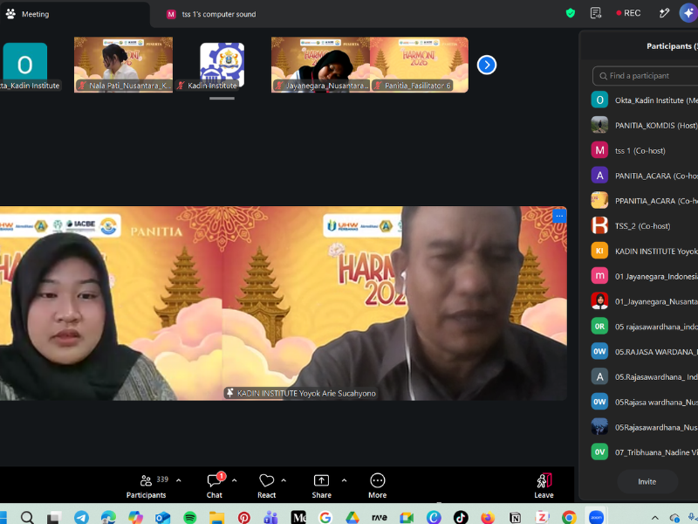Viewport: 698px width, 524px height.
Task: Open Microsoft Edge from taskbar
Action: point(108,517)
